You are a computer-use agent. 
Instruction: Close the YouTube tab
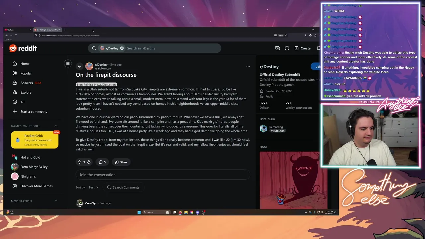point(30,30)
